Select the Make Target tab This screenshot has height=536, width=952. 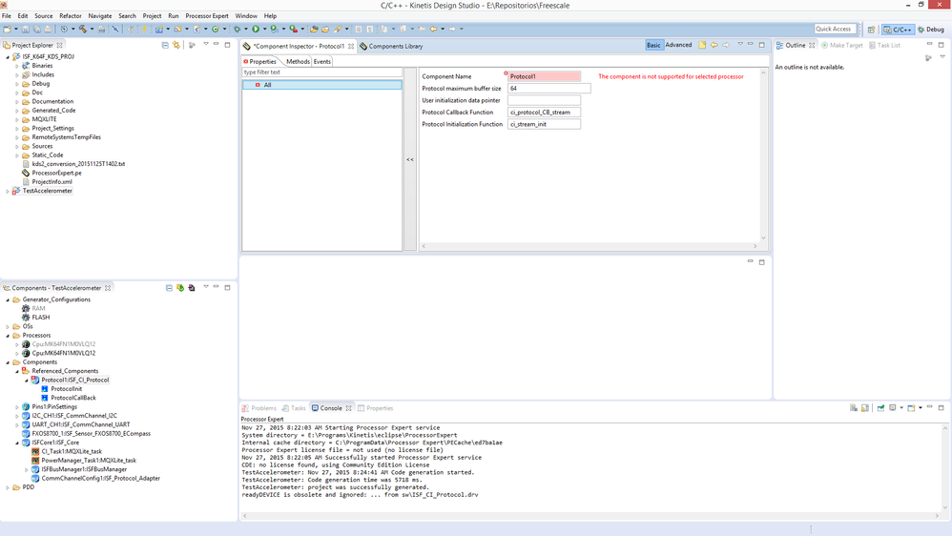click(841, 45)
